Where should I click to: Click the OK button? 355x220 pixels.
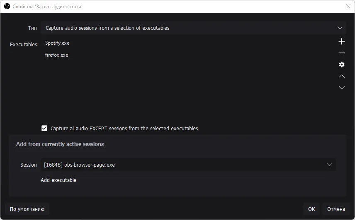tap(311, 209)
